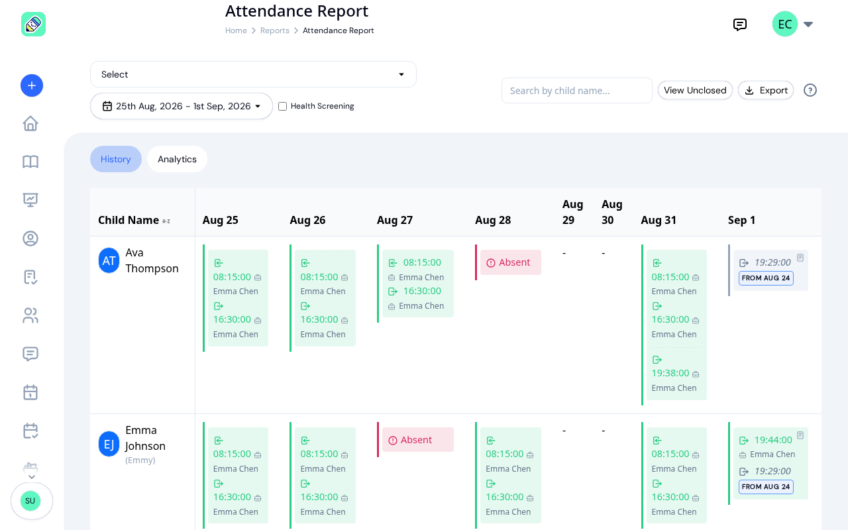Sort by Child Name A-Z column header

point(134,220)
